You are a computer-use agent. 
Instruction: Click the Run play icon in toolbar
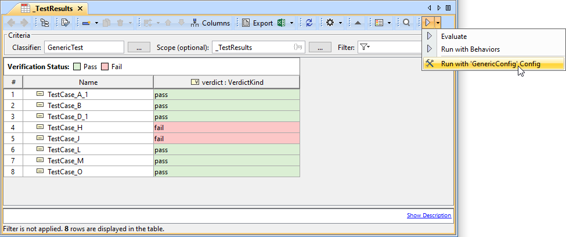point(428,23)
